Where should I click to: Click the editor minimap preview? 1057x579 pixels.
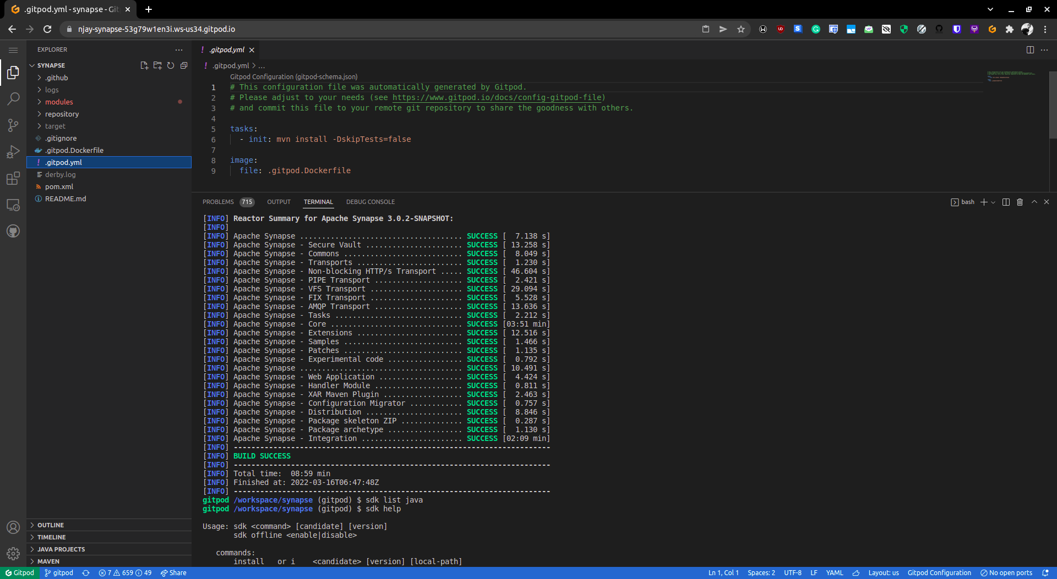point(1012,76)
